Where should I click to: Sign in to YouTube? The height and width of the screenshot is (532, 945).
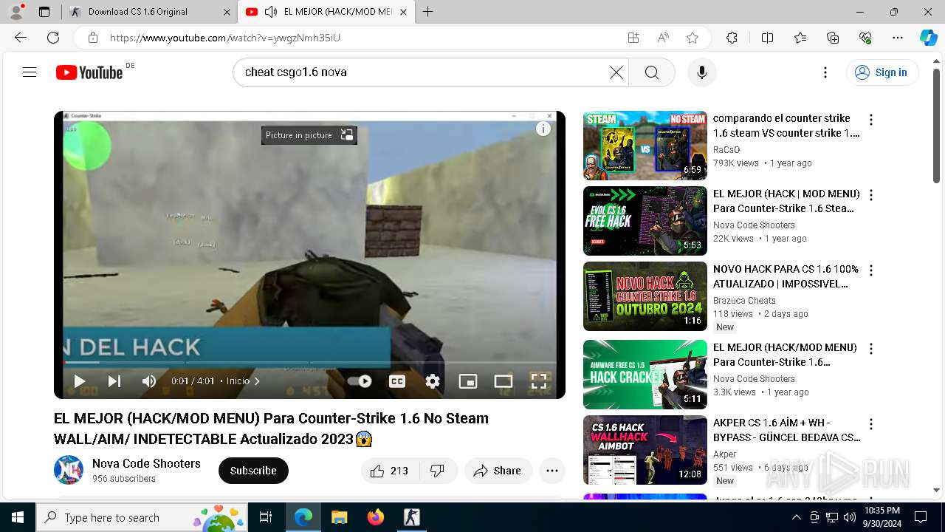pos(882,72)
